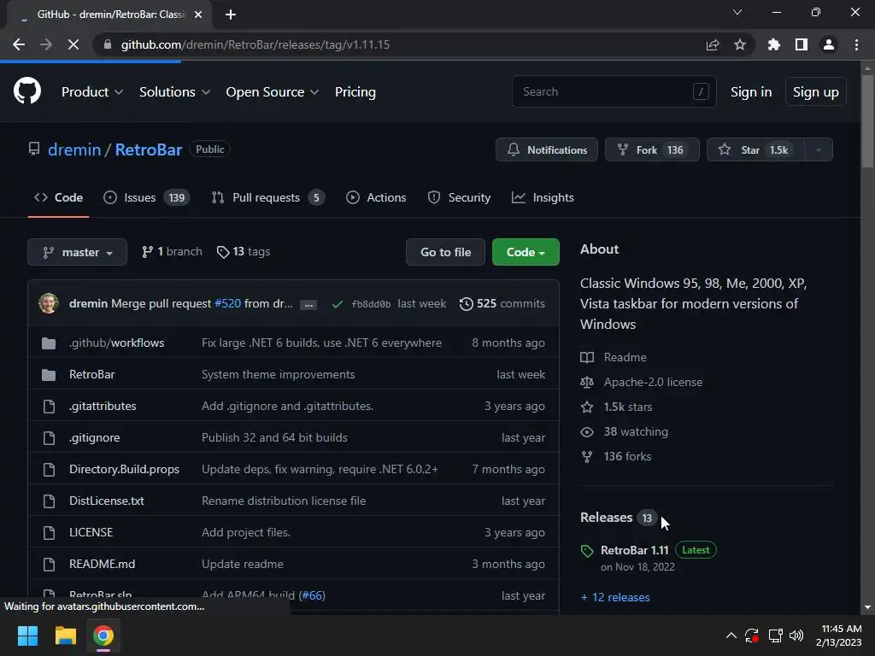Click the Notifications button
875x656 pixels.
tap(546, 149)
